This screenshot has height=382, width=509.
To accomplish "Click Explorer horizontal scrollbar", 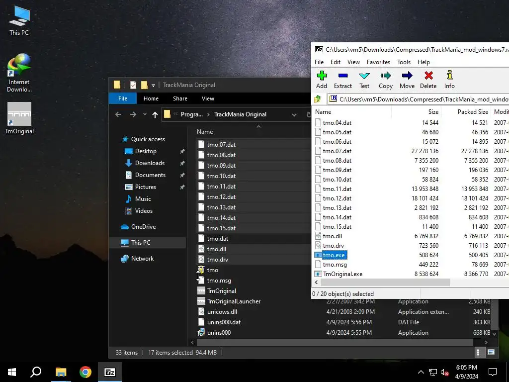I will [x=335, y=342].
